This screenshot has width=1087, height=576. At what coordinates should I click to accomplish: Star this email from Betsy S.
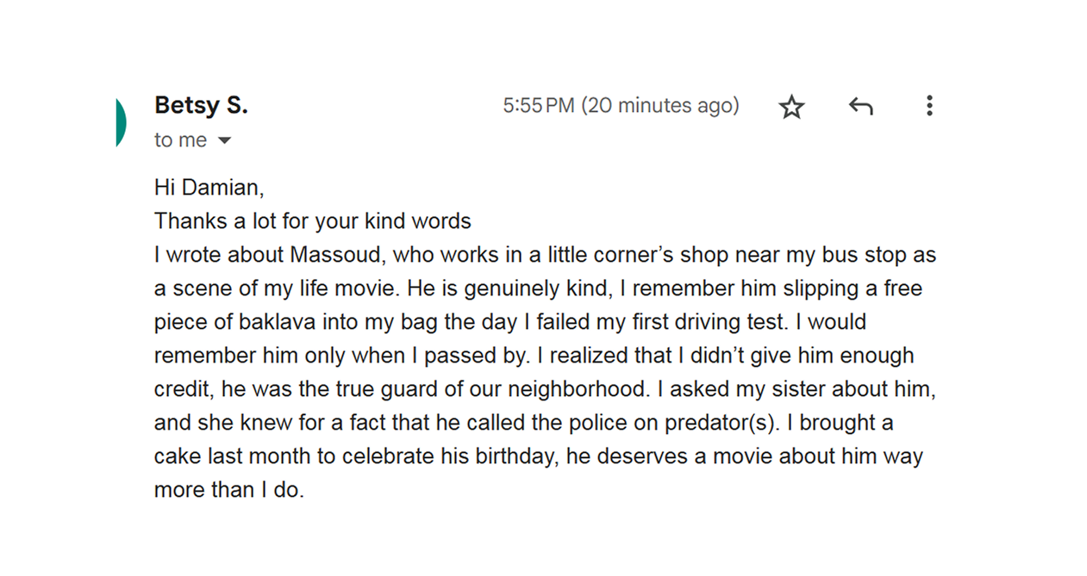(x=791, y=107)
